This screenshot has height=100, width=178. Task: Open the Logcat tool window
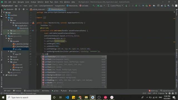click(x=73, y=91)
